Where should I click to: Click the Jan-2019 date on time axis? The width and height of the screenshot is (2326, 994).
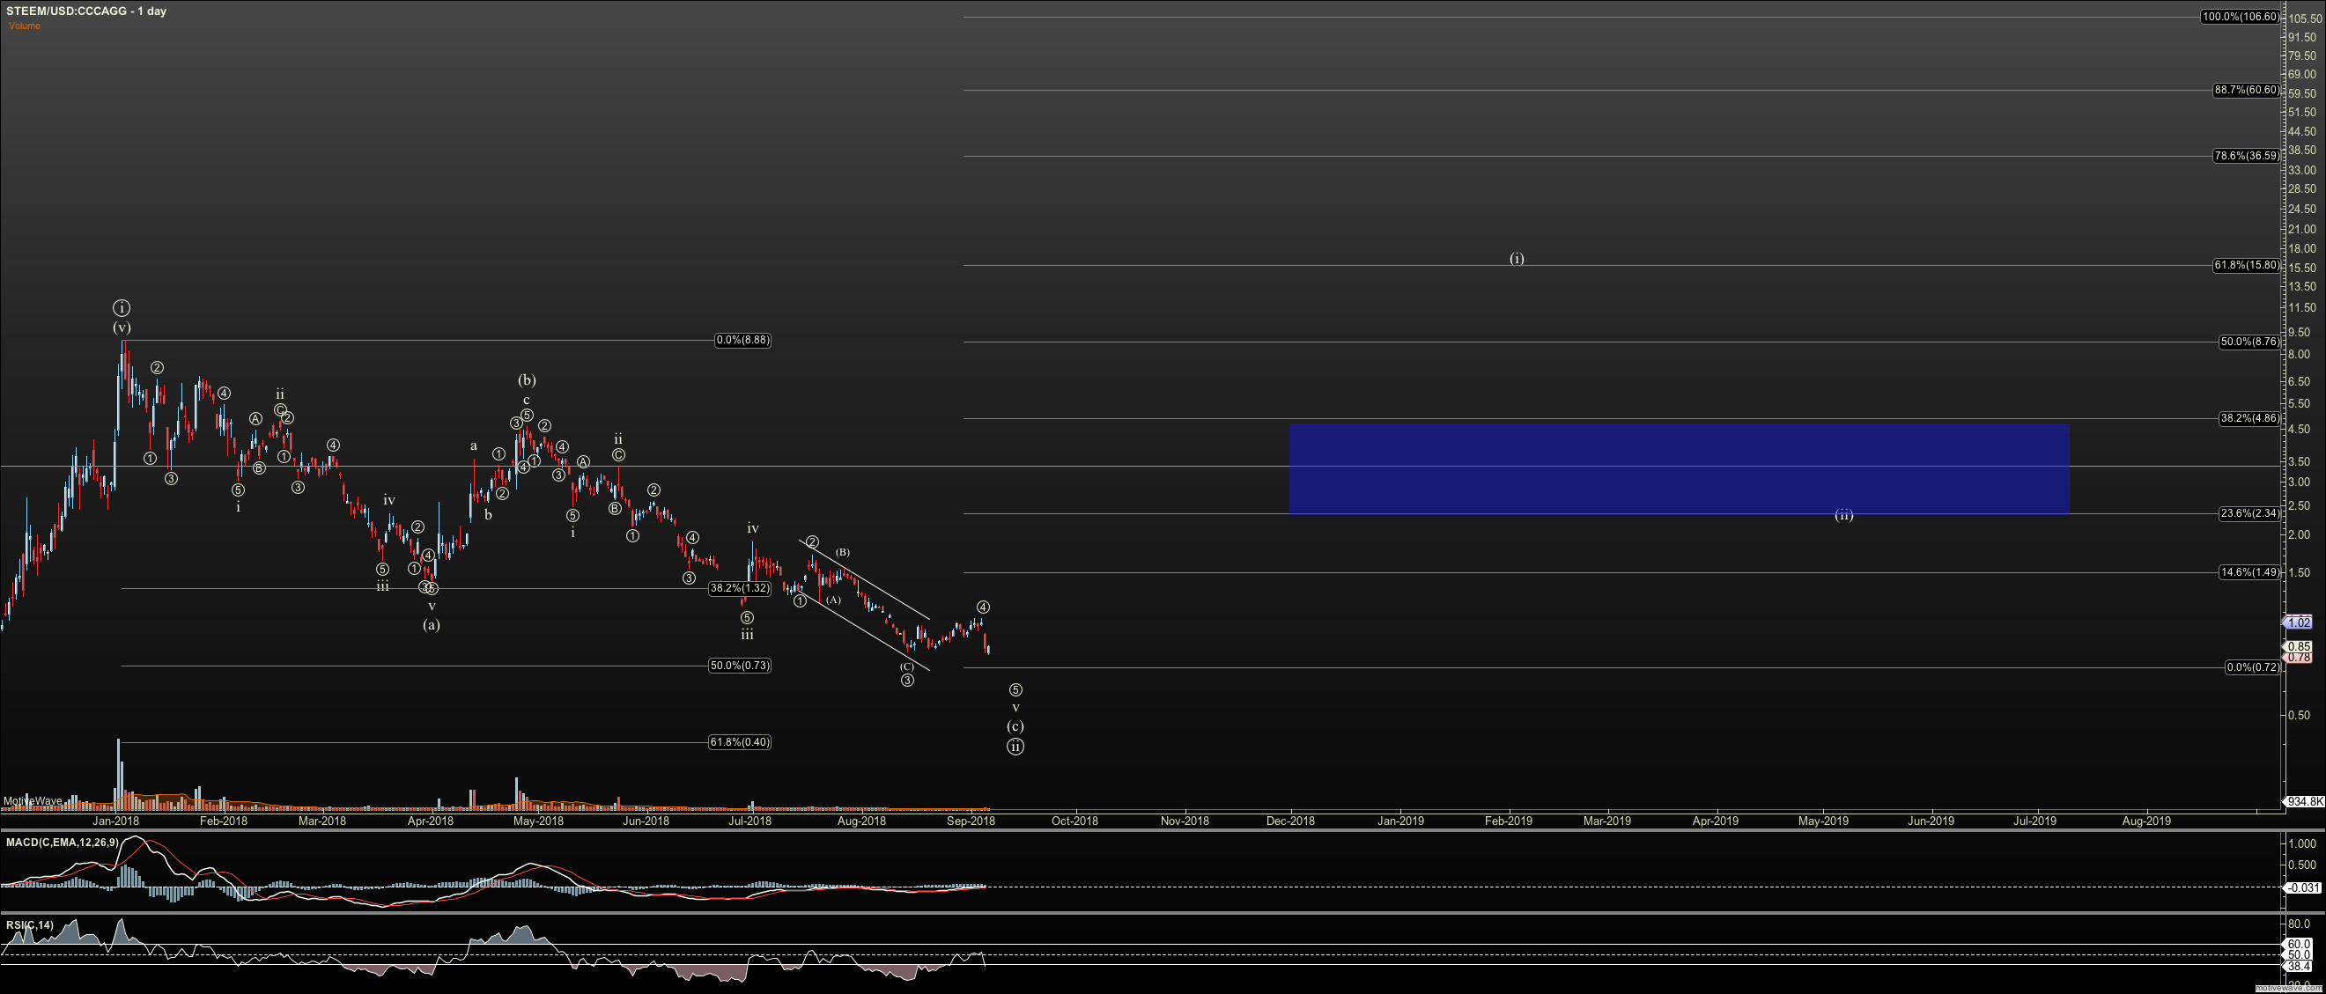[1399, 821]
